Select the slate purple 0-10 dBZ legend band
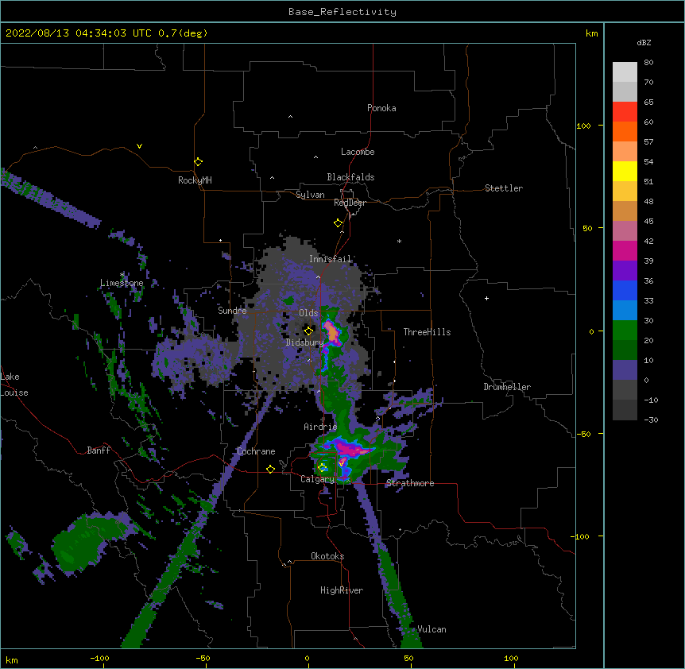 click(625, 370)
